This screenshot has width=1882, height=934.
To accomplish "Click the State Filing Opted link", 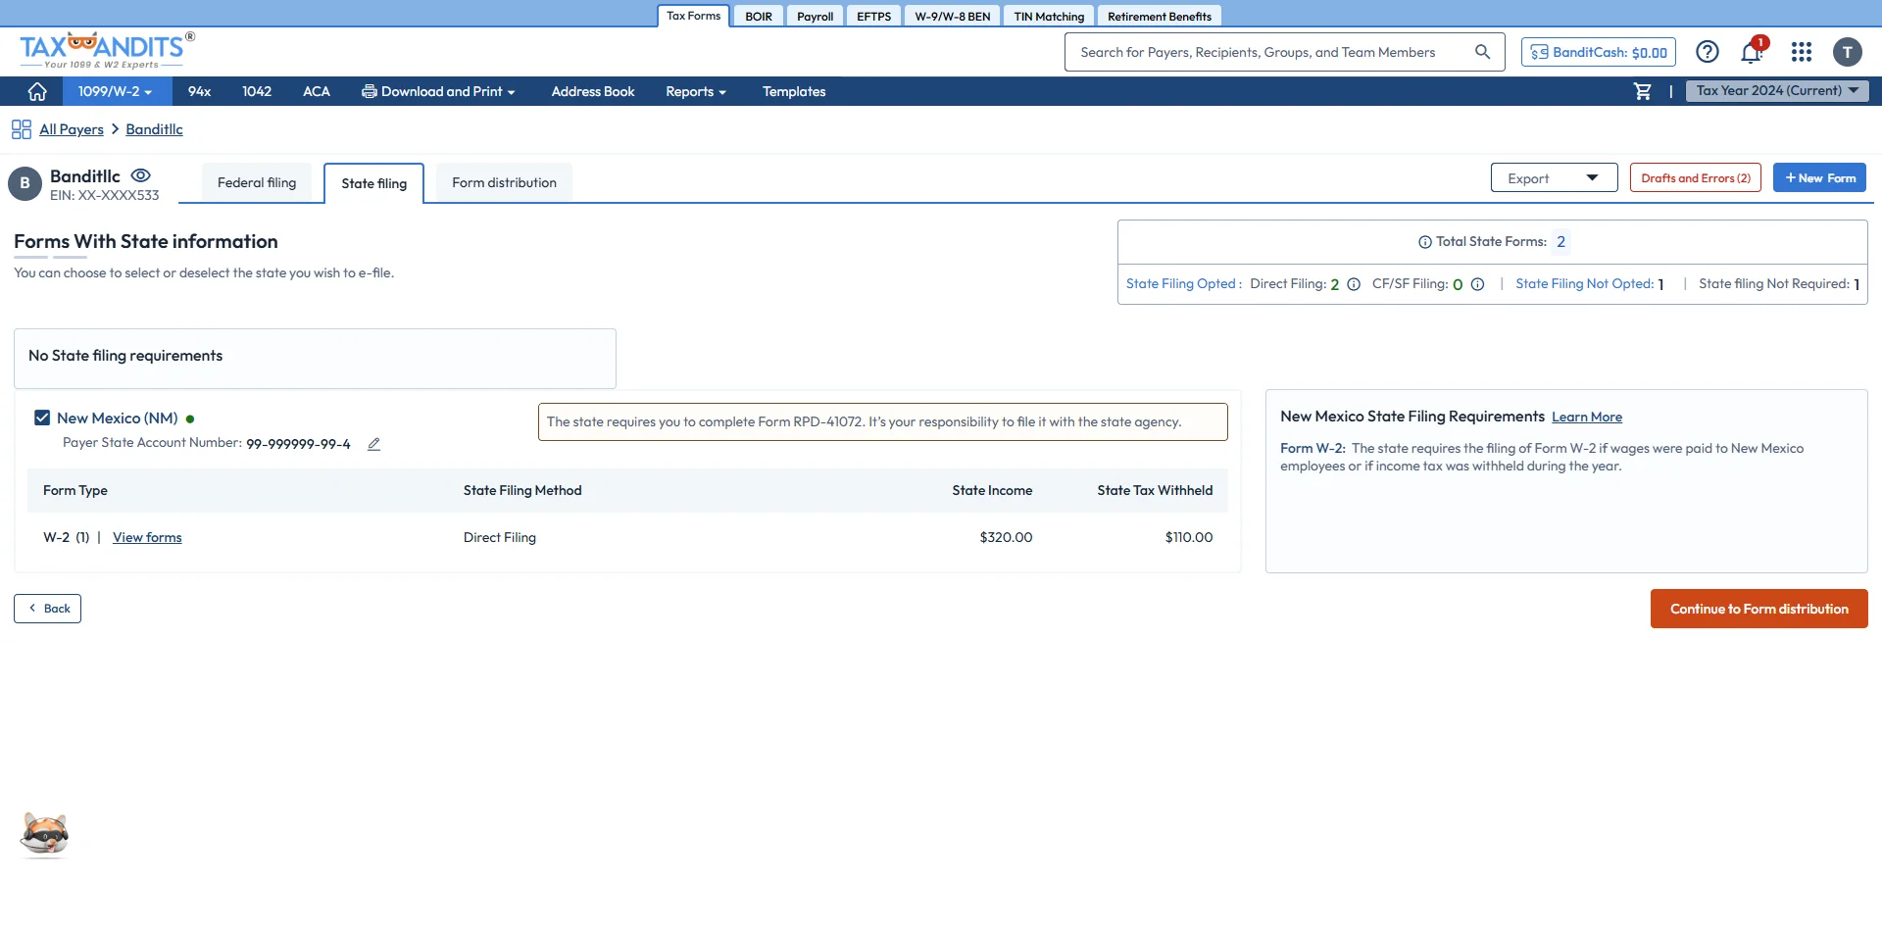I will [x=1181, y=283].
